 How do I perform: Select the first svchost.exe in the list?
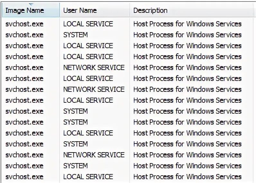click(x=24, y=24)
